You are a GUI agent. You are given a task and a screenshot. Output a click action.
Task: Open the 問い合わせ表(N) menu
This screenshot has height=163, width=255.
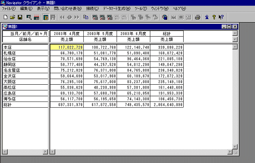(68, 8)
